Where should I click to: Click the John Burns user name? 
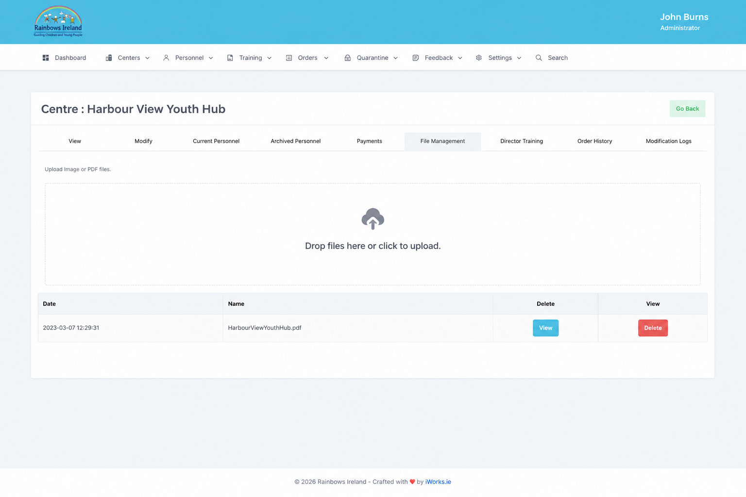[x=684, y=17]
